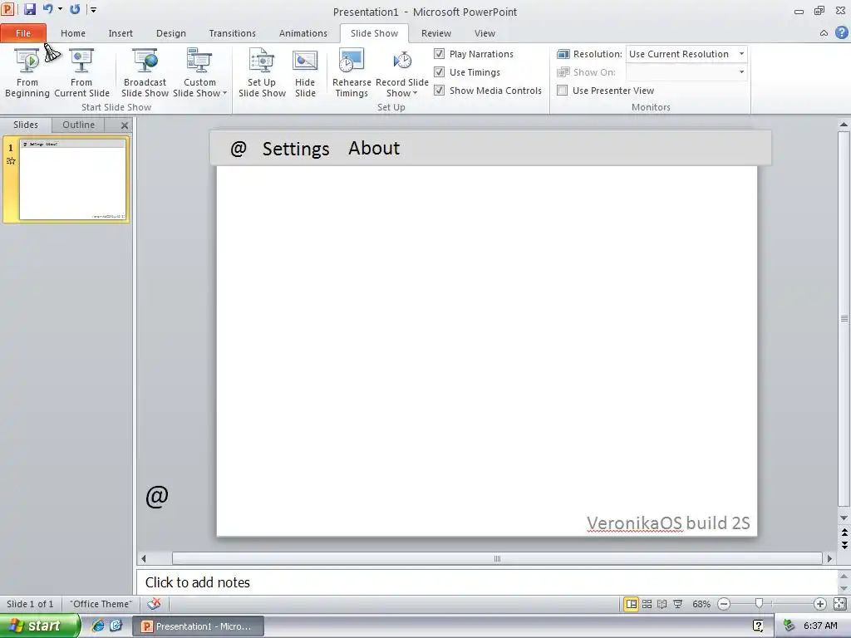Click About text on the slide
This screenshot has width=851, height=638.
pos(374,148)
